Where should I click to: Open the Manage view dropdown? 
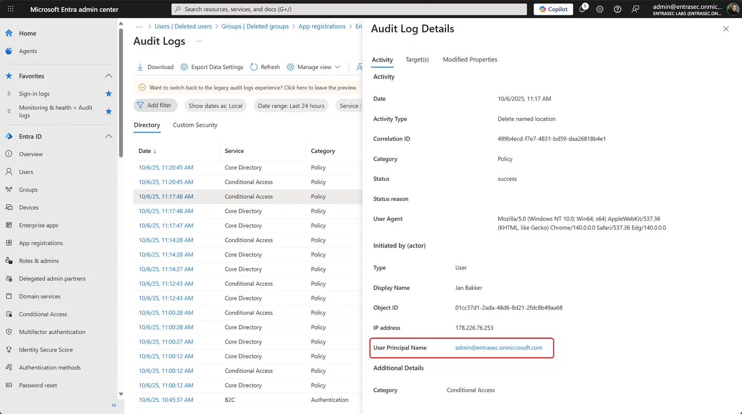tap(314, 67)
